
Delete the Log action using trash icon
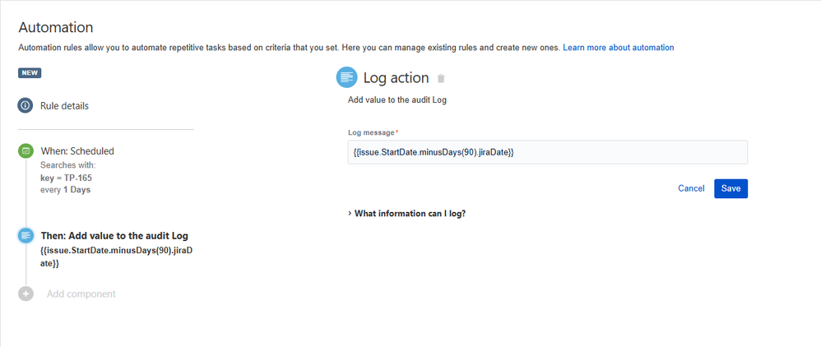(441, 78)
